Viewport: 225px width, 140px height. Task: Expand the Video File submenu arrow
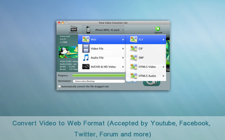tap(123, 49)
